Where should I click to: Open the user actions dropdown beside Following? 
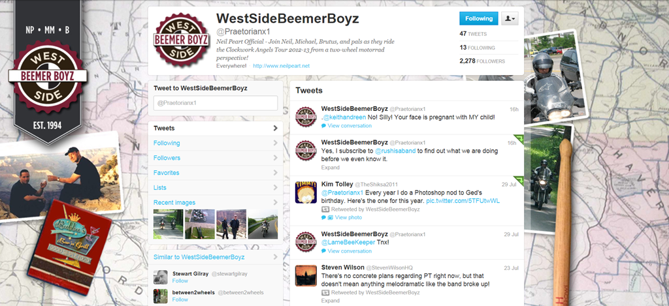pyautogui.click(x=510, y=19)
